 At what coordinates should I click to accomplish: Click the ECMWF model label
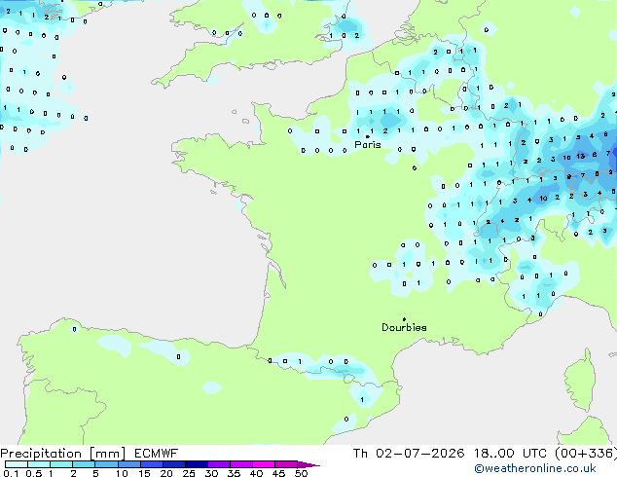pos(157,454)
